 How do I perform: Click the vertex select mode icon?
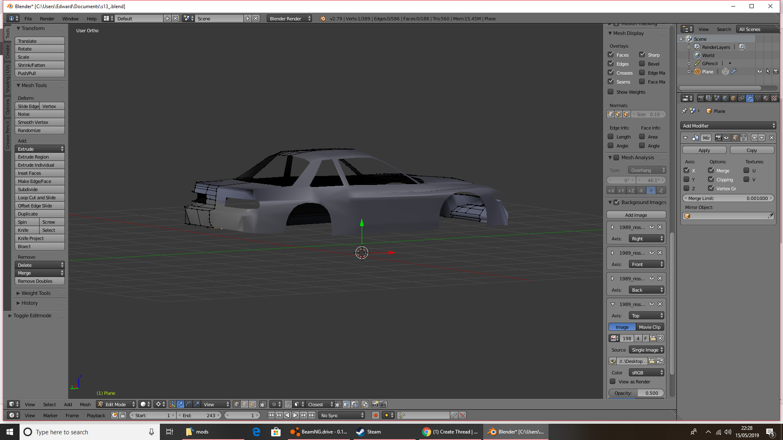[237, 404]
